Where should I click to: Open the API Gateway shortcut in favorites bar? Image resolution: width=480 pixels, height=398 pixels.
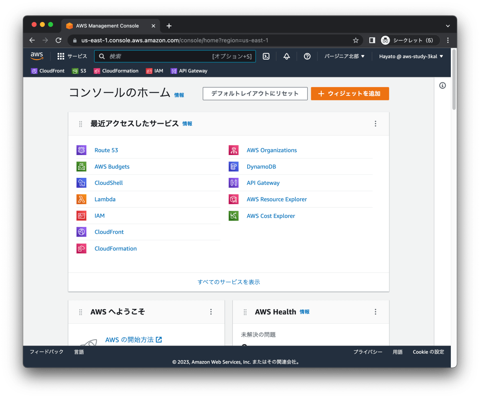189,71
